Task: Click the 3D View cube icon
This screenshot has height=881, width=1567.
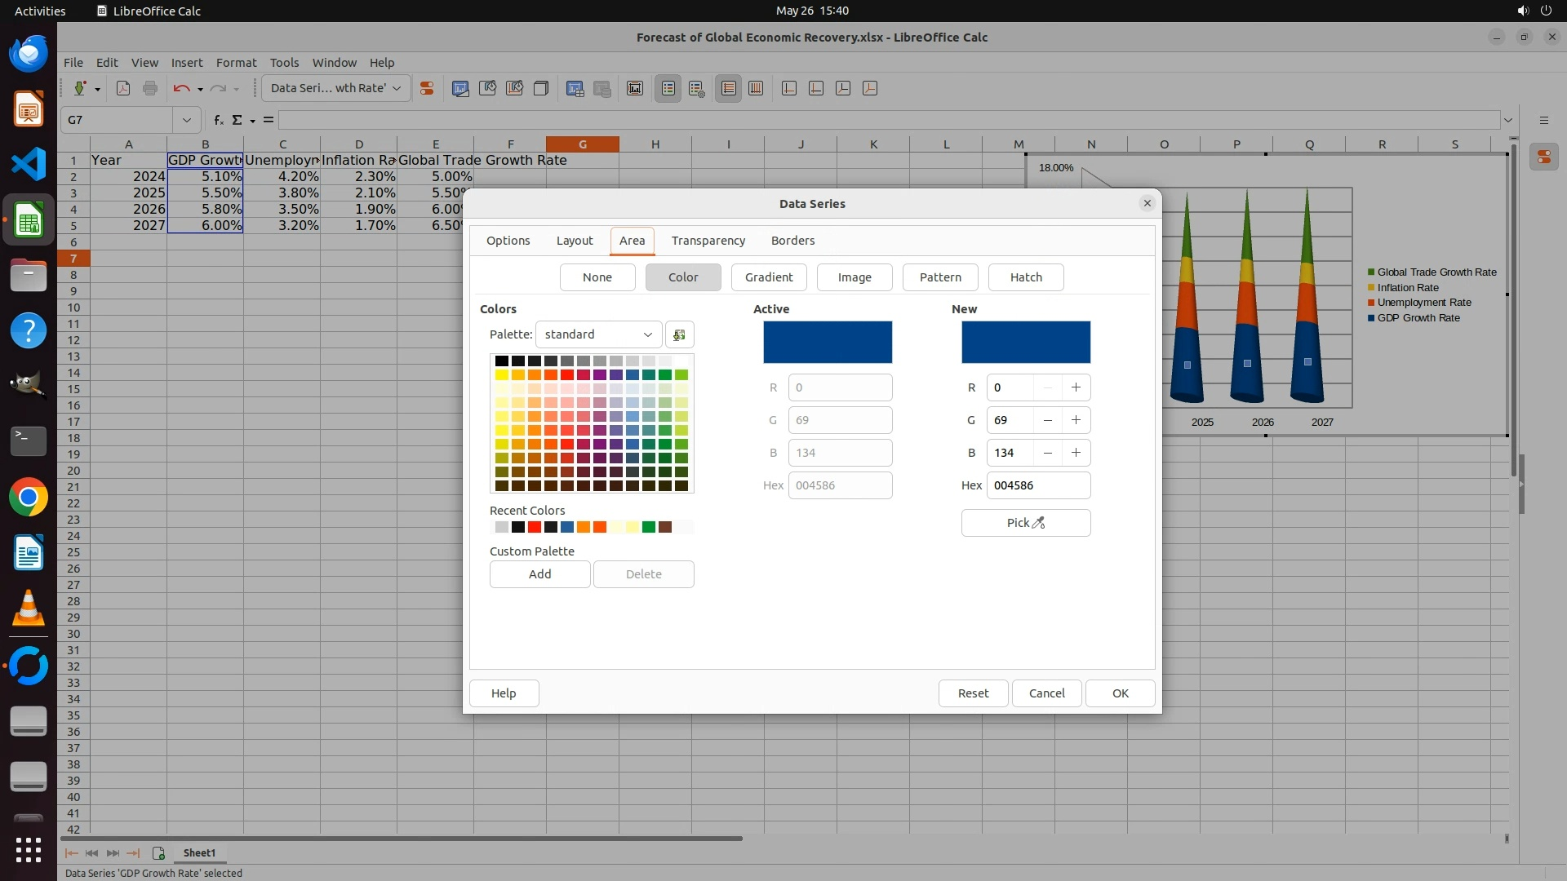Action: [541, 88]
